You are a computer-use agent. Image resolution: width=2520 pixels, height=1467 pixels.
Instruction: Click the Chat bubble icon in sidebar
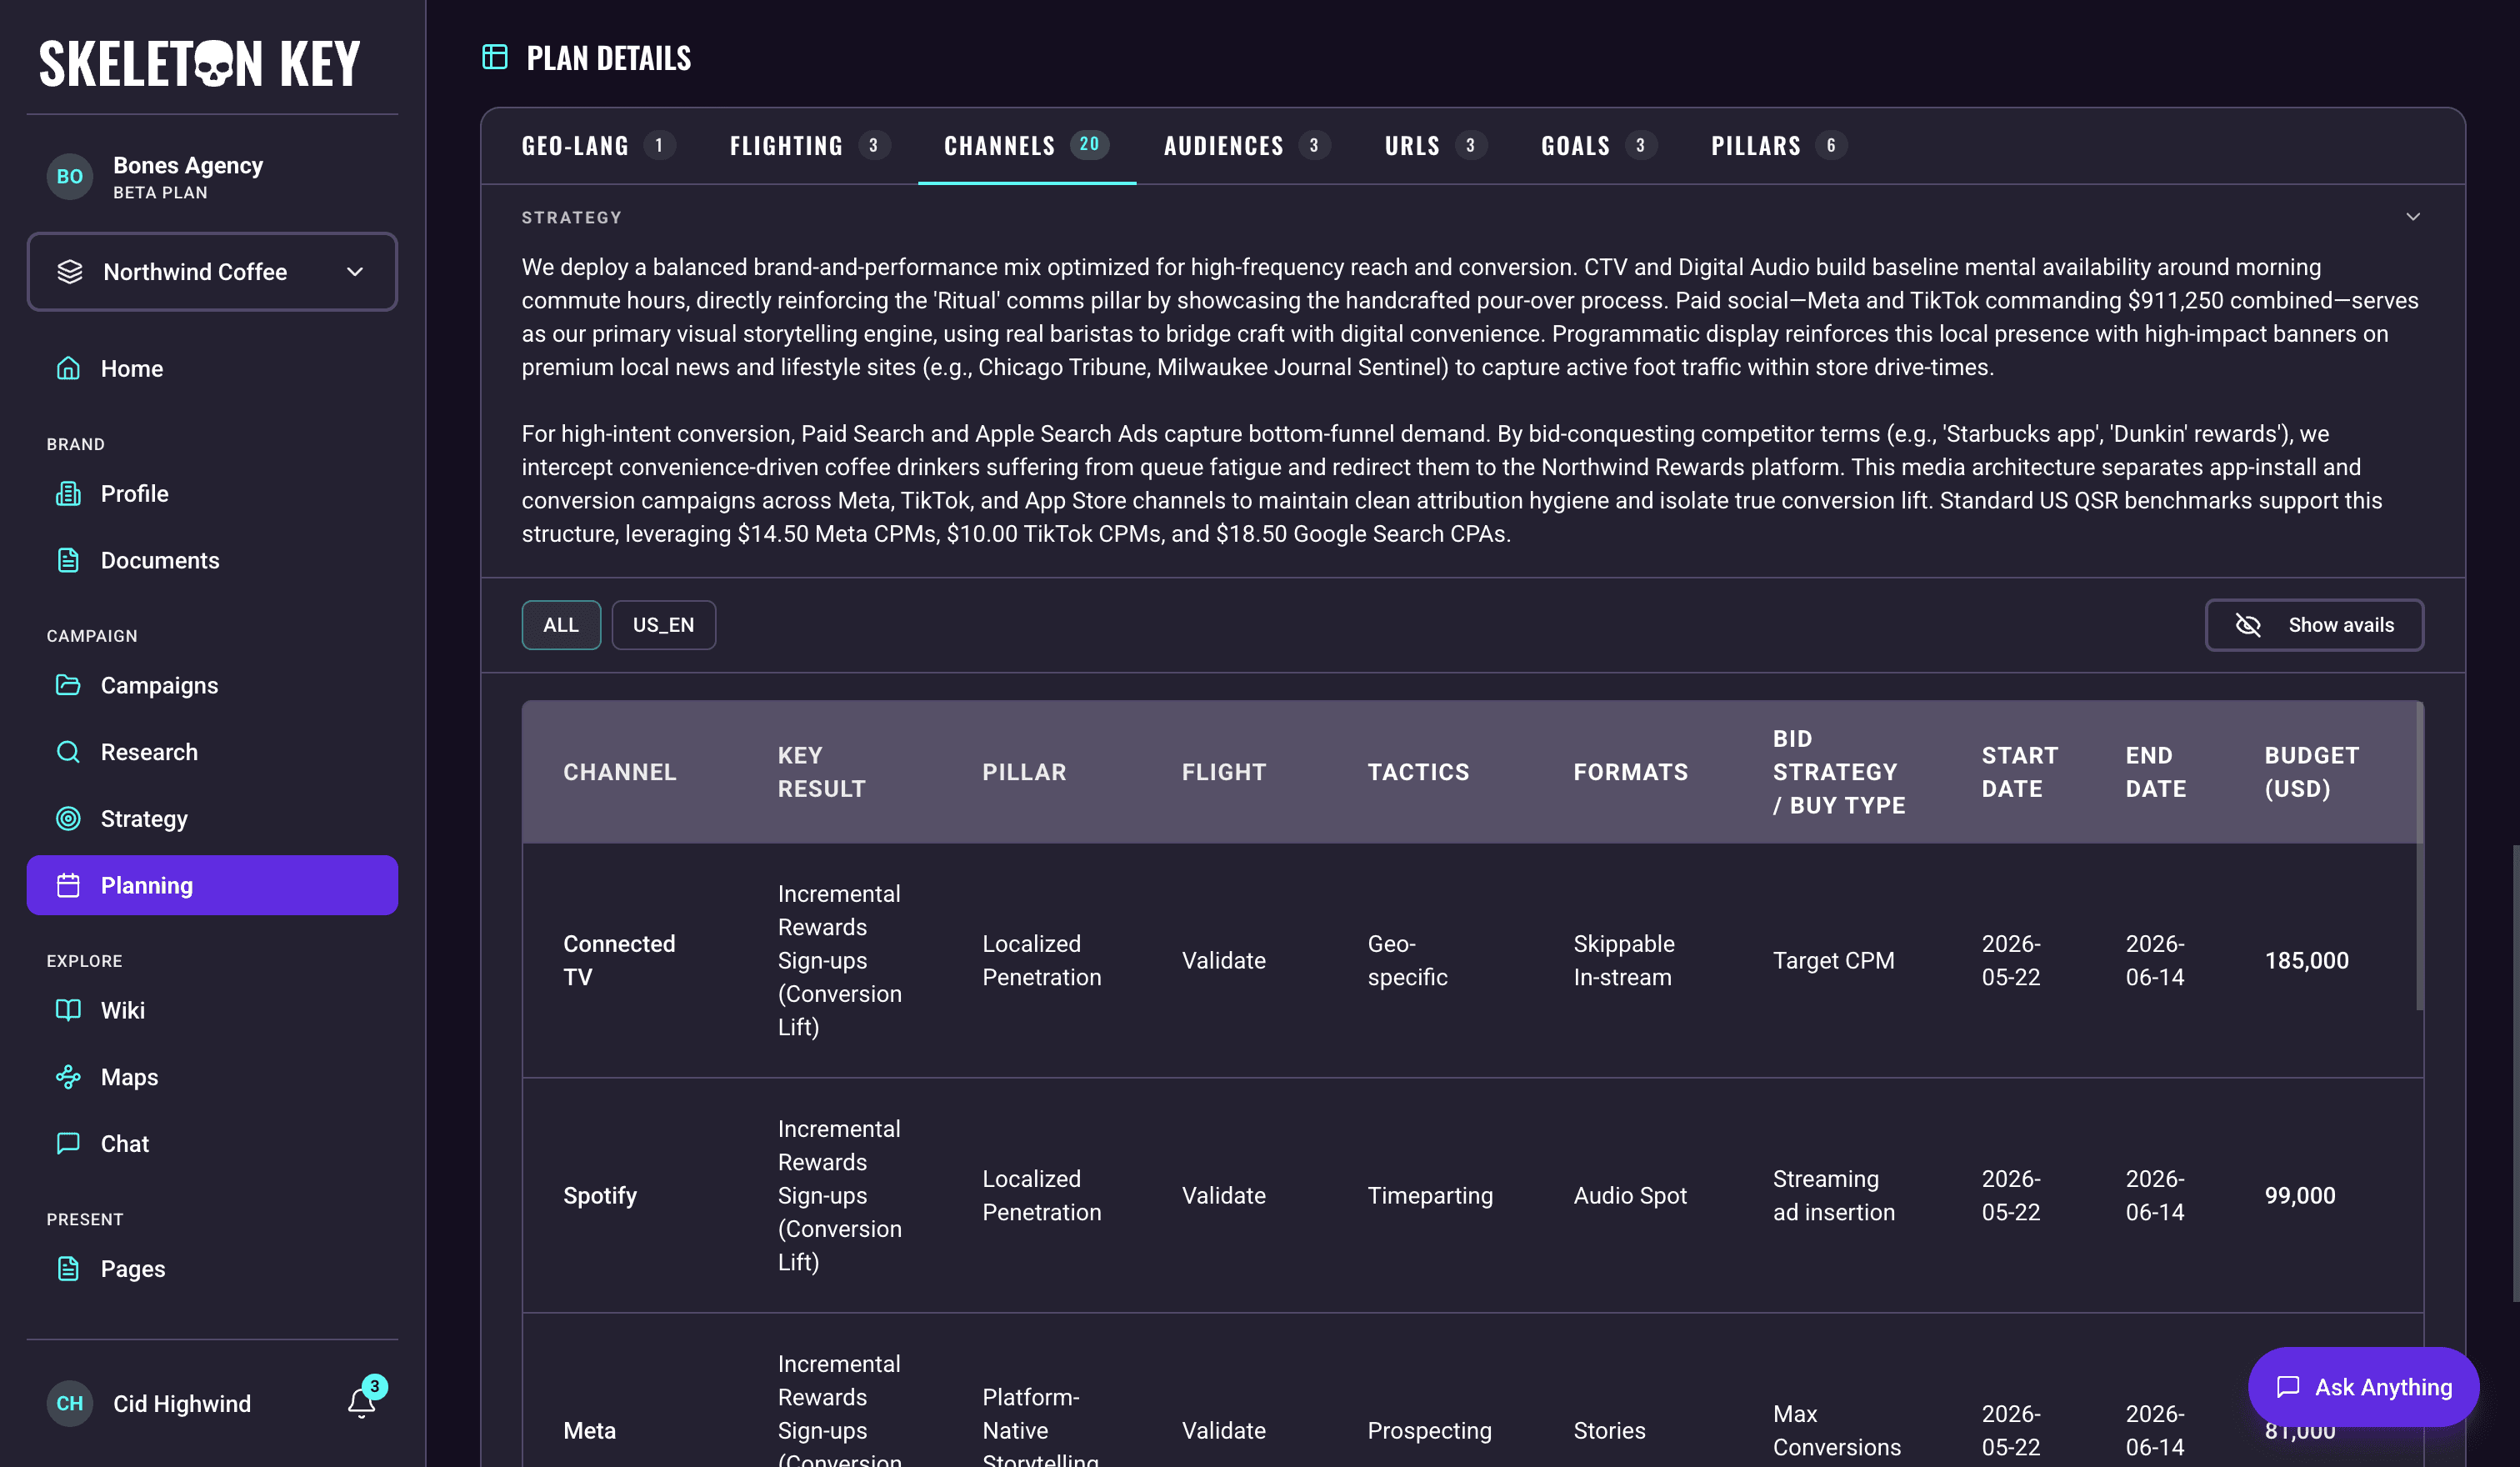[68, 1144]
